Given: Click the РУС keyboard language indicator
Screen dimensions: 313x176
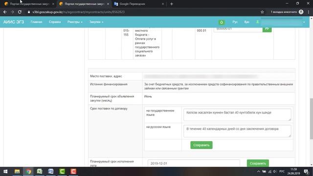Looking at the screenshot, I should (282, 172).
